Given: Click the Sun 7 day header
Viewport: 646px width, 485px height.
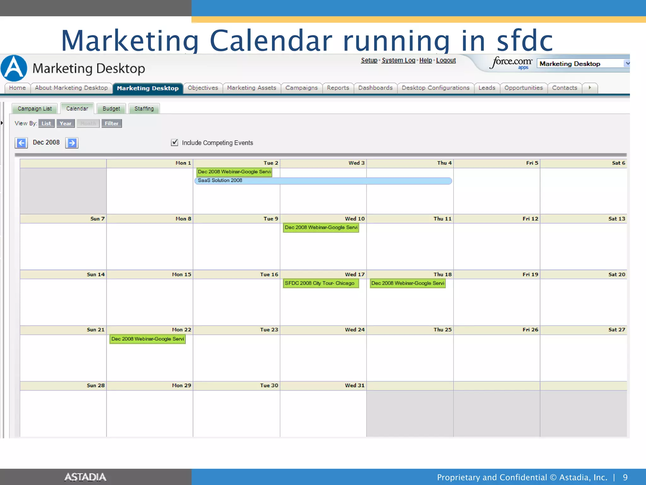Looking at the screenshot, I should [63, 219].
